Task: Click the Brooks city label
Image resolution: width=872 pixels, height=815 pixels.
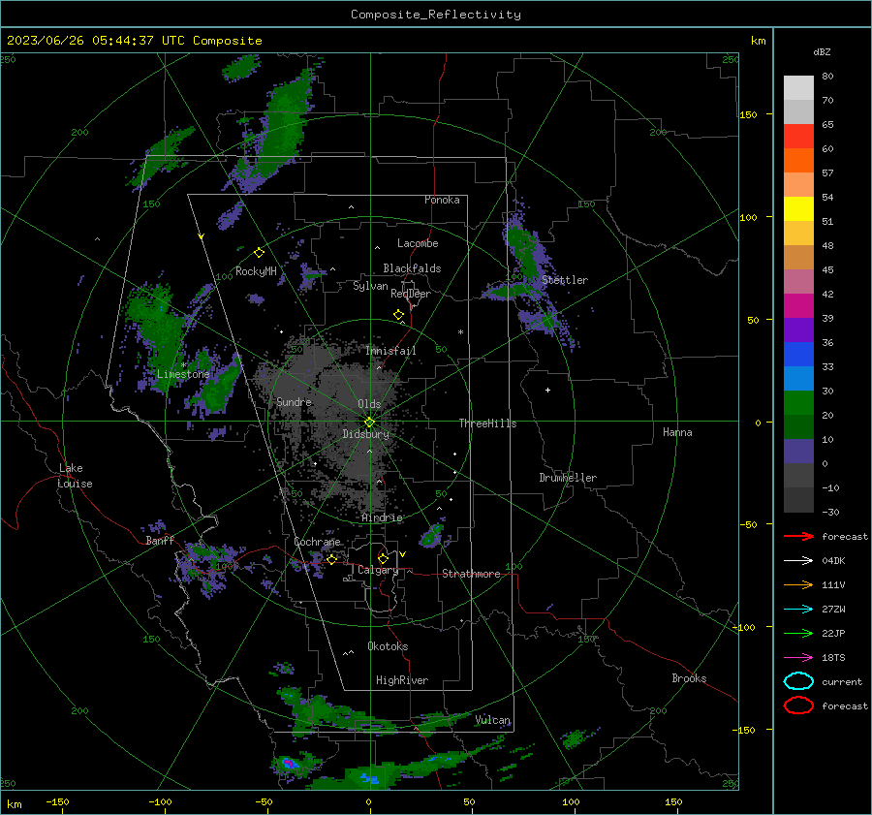Action: tap(689, 678)
